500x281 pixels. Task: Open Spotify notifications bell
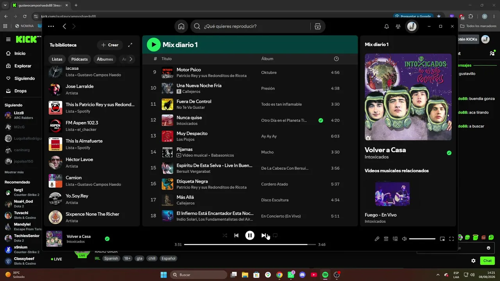point(387,26)
